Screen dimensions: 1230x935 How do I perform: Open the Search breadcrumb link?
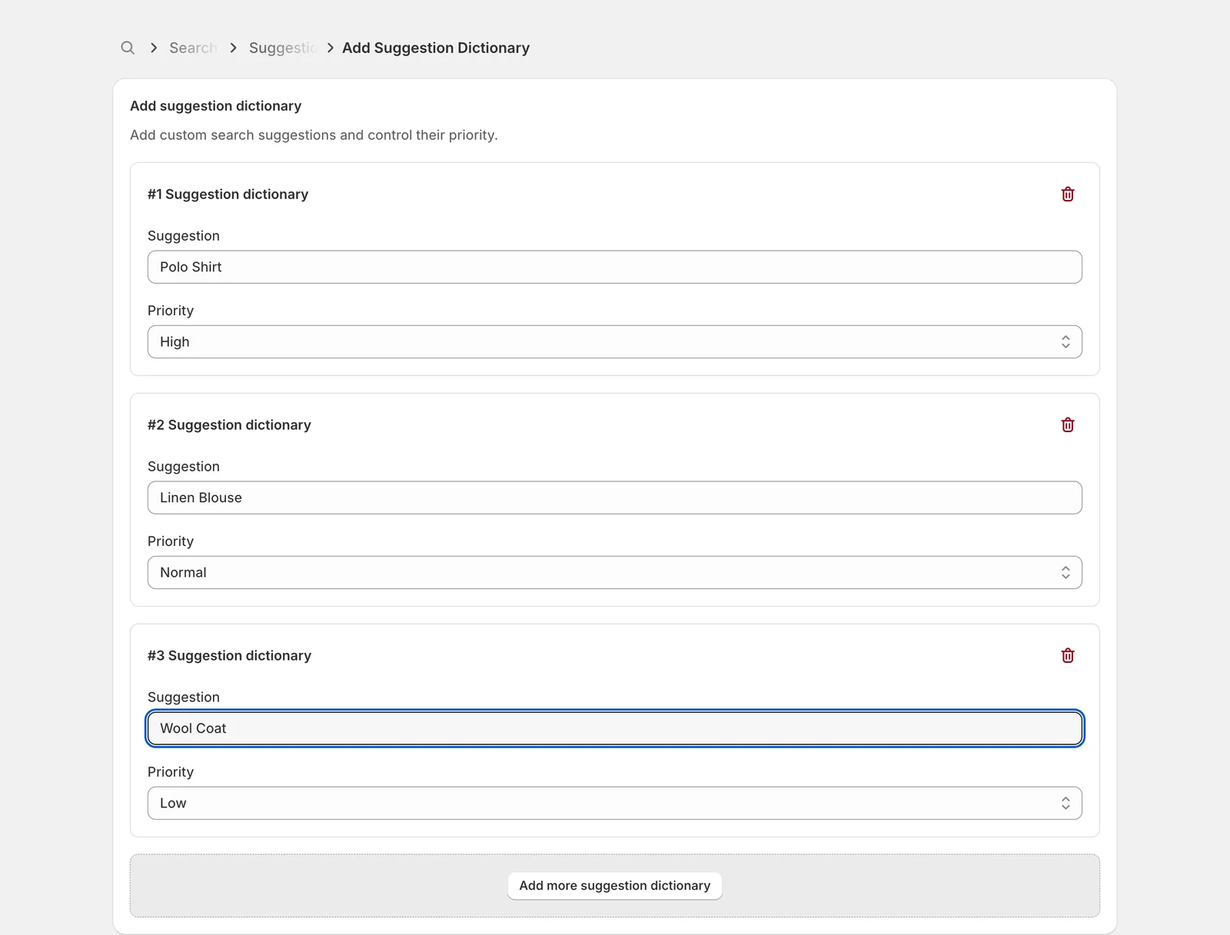(193, 48)
